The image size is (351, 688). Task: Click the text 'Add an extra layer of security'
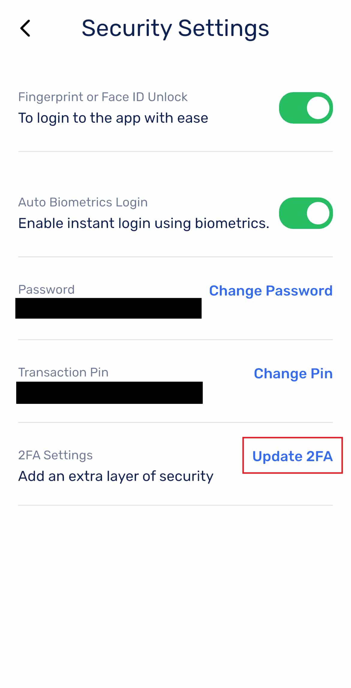pyautogui.click(x=116, y=476)
